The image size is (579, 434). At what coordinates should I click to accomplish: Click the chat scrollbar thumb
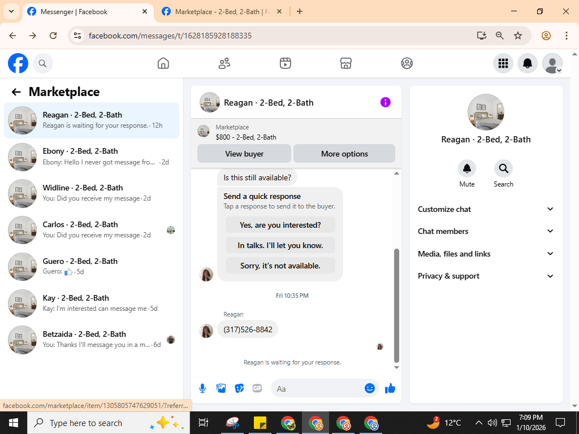(x=396, y=306)
